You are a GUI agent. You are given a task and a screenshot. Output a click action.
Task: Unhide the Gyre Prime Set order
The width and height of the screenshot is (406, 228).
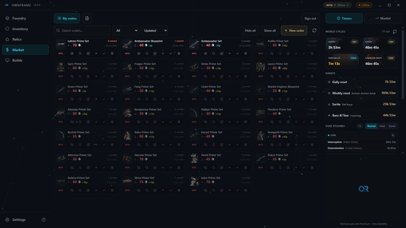coord(72,76)
